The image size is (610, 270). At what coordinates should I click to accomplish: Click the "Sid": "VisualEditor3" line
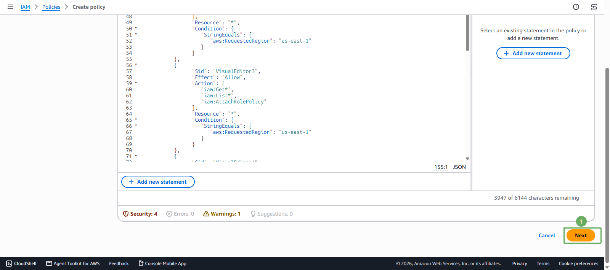tap(226, 71)
